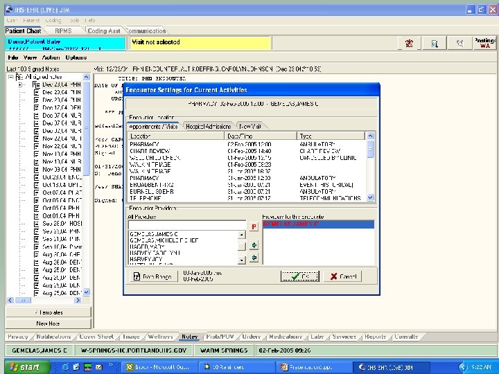Open the File menu
The width and height of the screenshot is (499, 374).
12,57
